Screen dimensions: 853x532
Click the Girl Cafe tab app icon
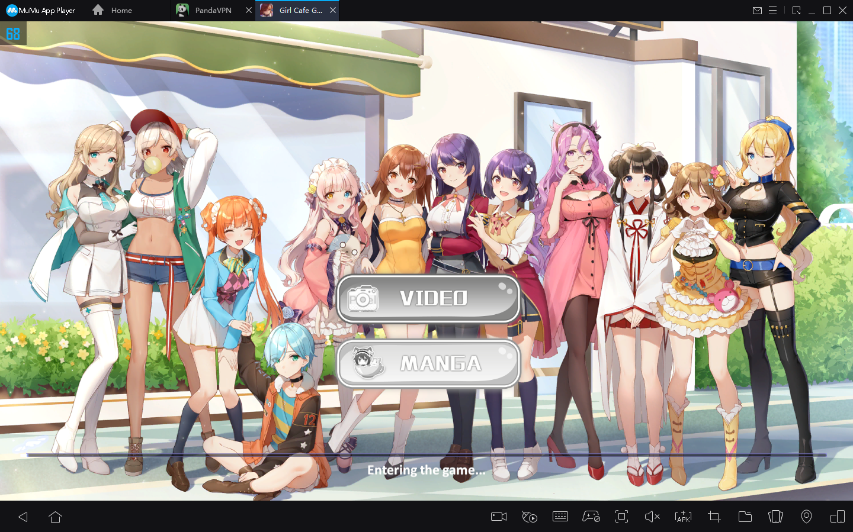(x=267, y=10)
